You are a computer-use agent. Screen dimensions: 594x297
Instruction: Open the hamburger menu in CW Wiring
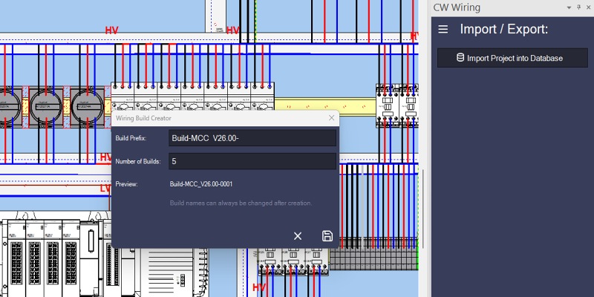click(x=443, y=30)
